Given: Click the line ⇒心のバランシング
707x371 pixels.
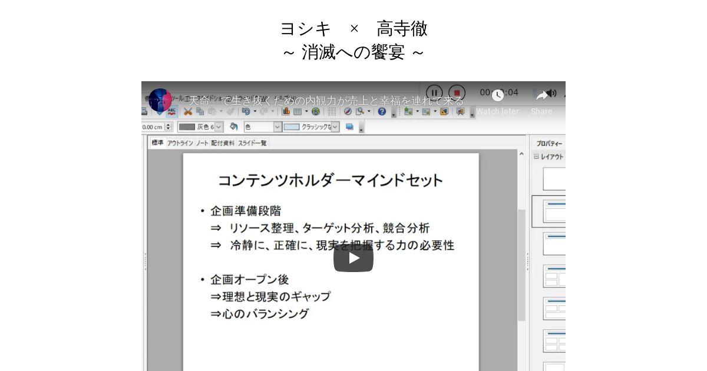Looking at the screenshot, I should point(259,314).
